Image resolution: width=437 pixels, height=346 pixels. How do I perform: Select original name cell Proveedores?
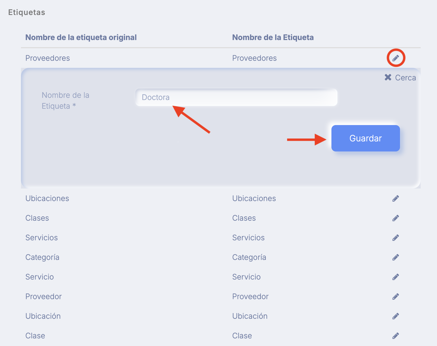tap(48, 58)
